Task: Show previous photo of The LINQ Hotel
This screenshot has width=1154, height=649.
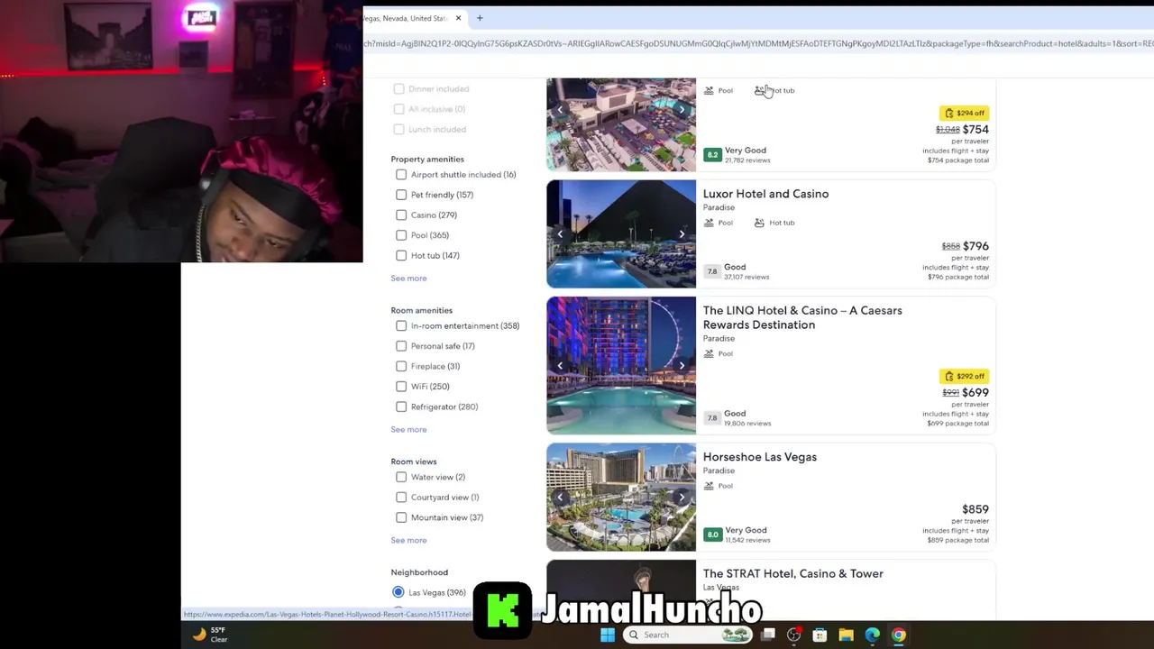Action: [560, 365]
